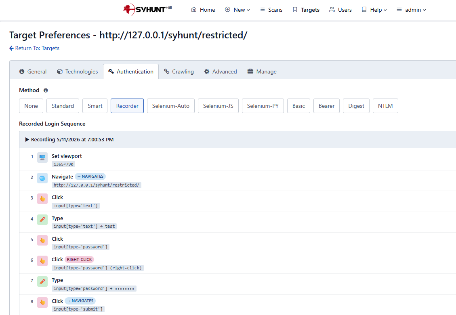Choose the Selenium-PY method

[263, 106]
